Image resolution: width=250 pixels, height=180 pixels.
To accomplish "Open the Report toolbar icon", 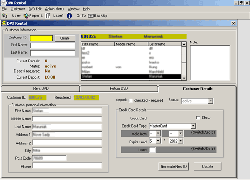I will click(26, 16).
